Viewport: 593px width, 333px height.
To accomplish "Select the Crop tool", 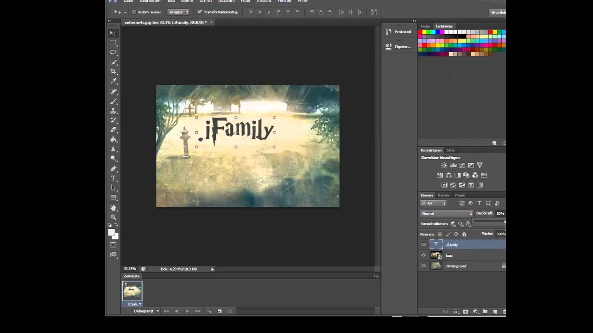I will (x=114, y=72).
